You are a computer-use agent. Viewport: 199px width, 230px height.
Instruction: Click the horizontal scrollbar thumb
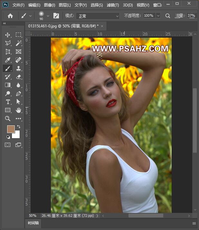click(146, 216)
